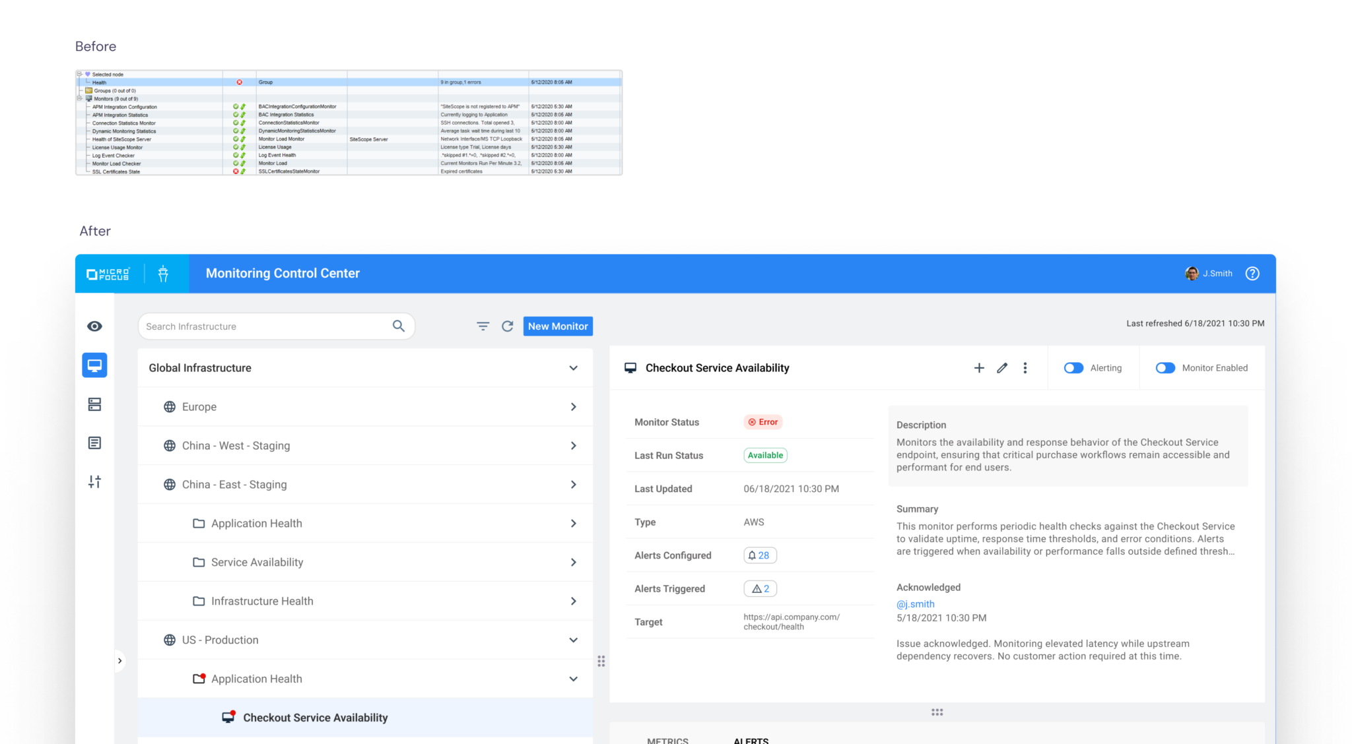Toggle the Alerting switch
Viewport: 1352px width, 744px height.
(x=1073, y=368)
